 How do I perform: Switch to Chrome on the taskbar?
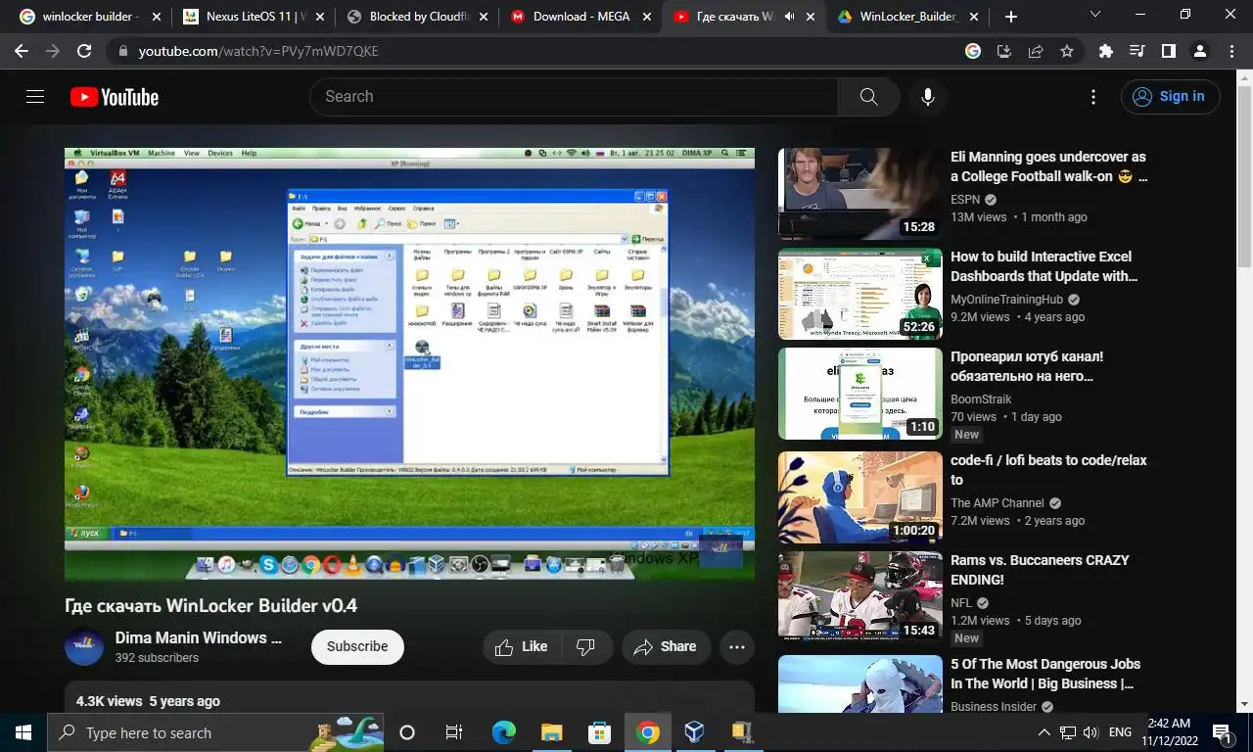click(x=647, y=732)
